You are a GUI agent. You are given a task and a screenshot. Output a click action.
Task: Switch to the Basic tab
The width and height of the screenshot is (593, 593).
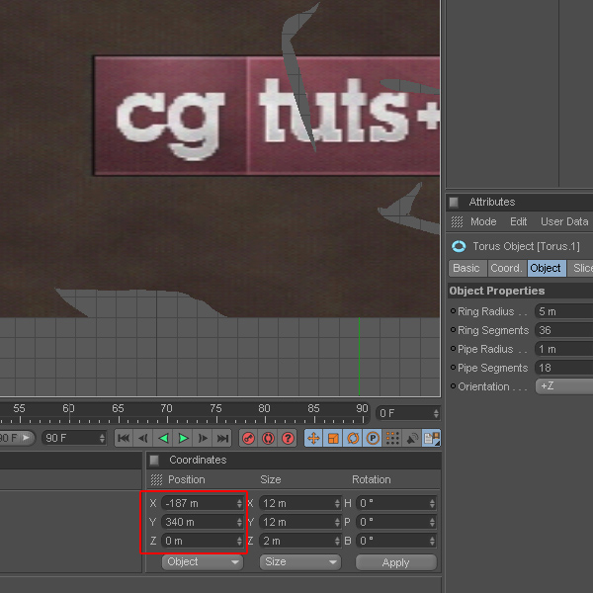(467, 268)
